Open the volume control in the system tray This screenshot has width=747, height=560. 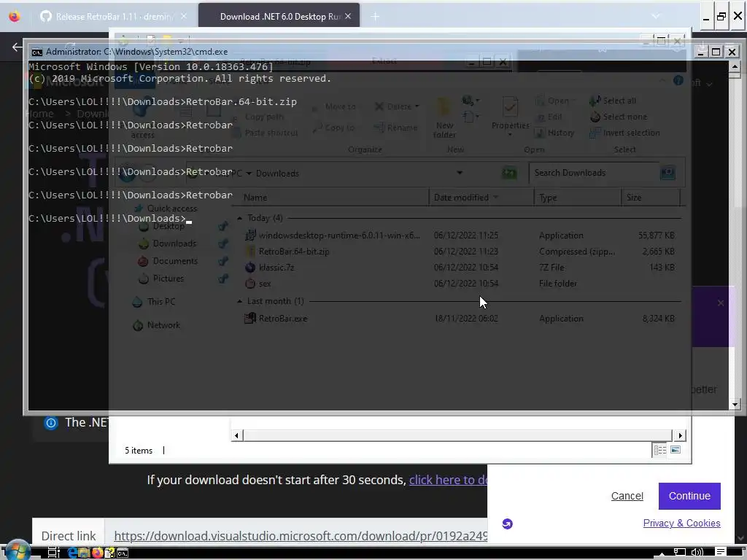[697, 553]
